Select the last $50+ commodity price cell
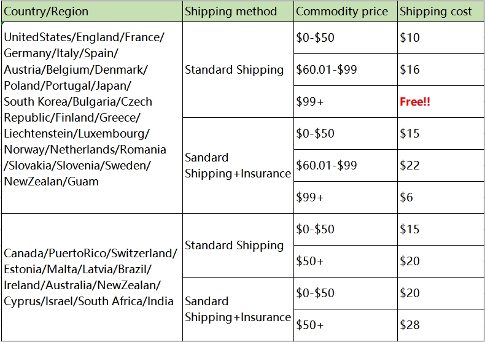Viewport: 485px width, 342px height. pos(310,325)
